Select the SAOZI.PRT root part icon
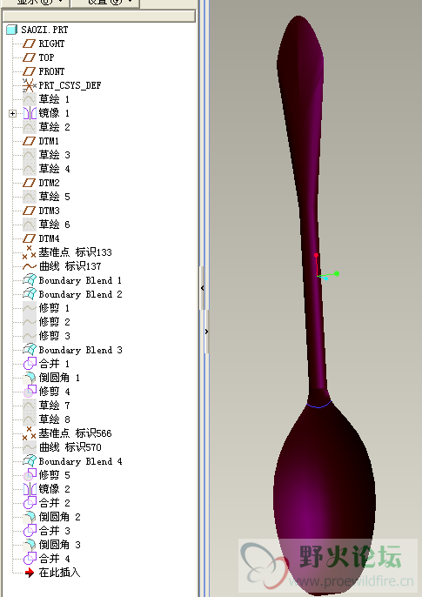The width and height of the screenshot is (422, 597). point(12,30)
